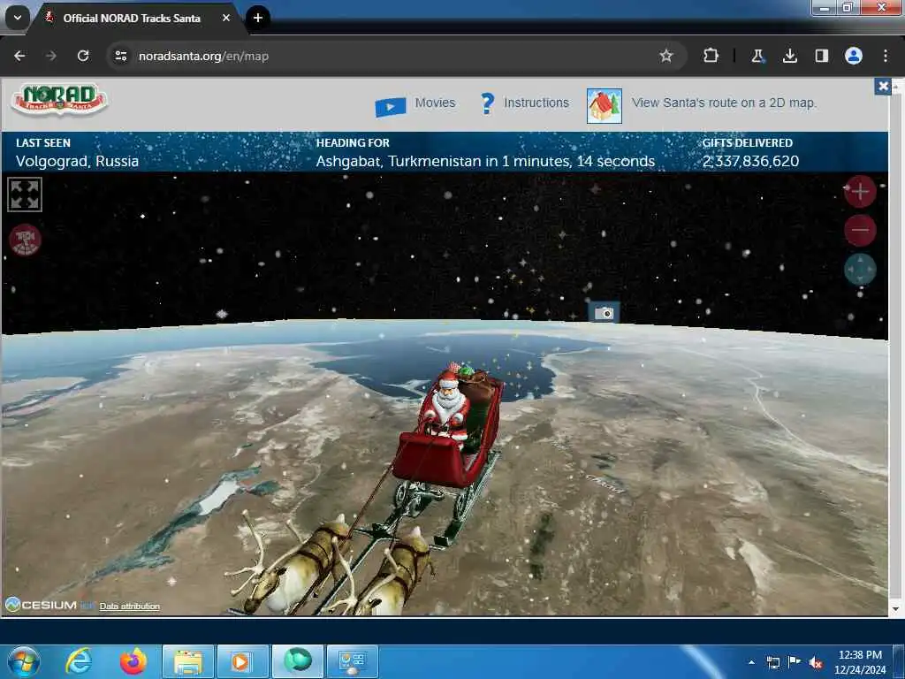The image size is (905, 679).
Task: Open the browser Extensions menu
Action: click(x=711, y=56)
